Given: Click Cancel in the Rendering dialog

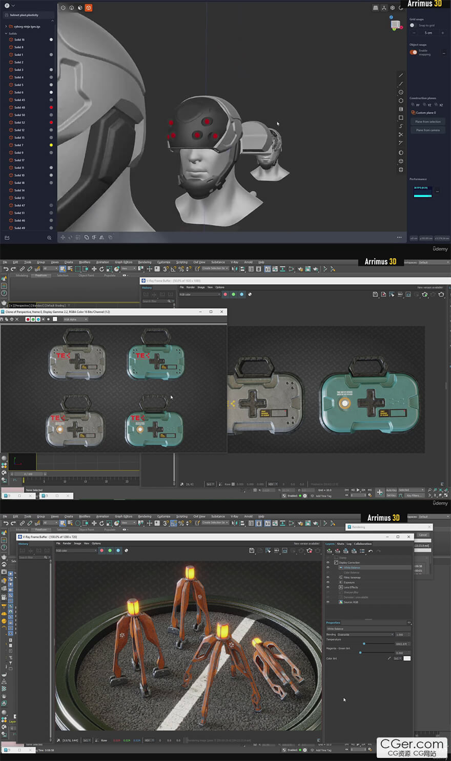Looking at the screenshot, I should (423, 535).
